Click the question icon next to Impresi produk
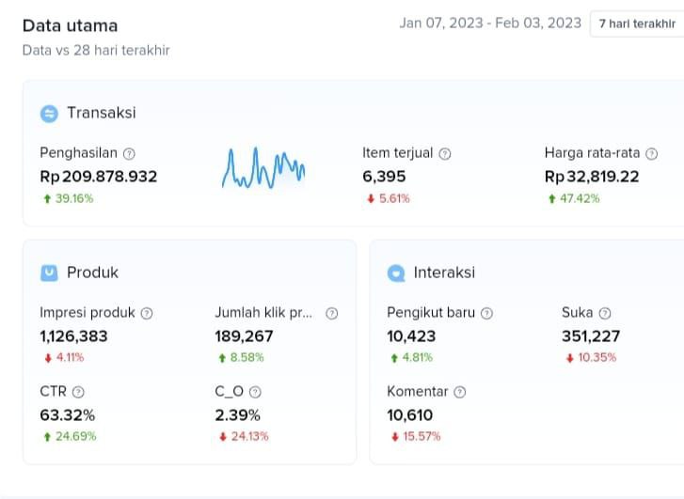Image resolution: width=684 pixels, height=499 pixels. pyautogui.click(x=147, y=313)
